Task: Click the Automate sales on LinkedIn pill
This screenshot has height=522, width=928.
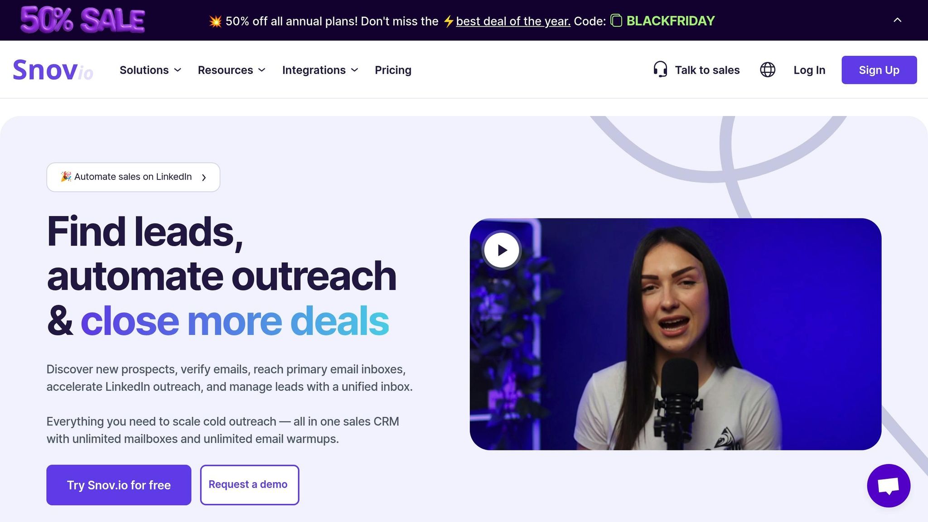Action: tap(133, 177)
